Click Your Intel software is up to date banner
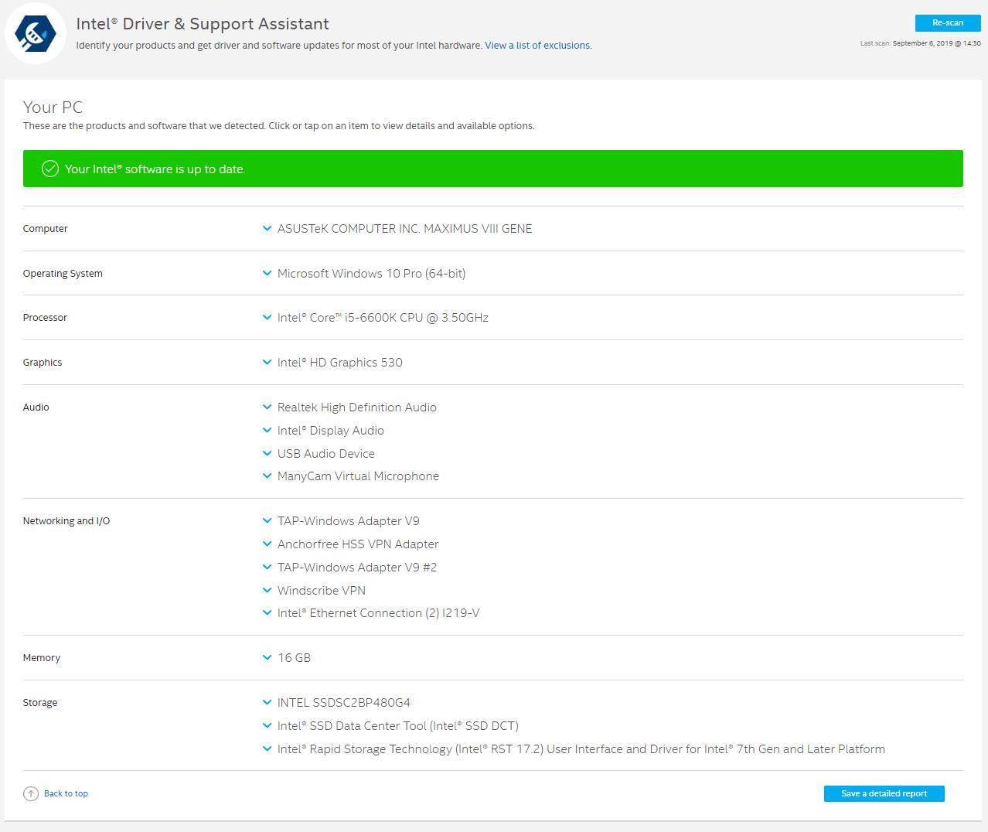 click(493, 169)
